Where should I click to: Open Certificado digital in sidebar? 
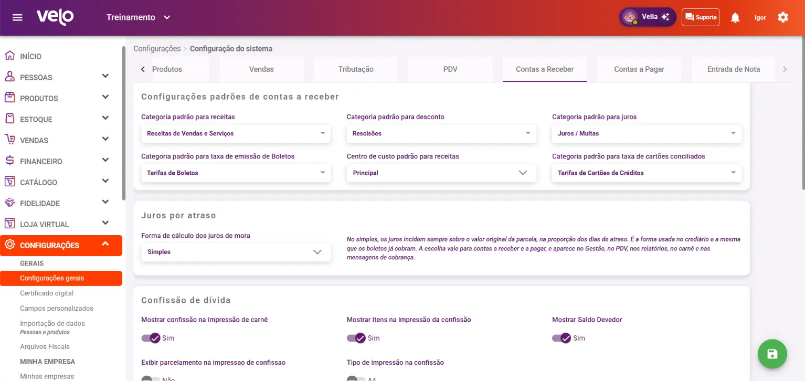(x=47, y=293)
